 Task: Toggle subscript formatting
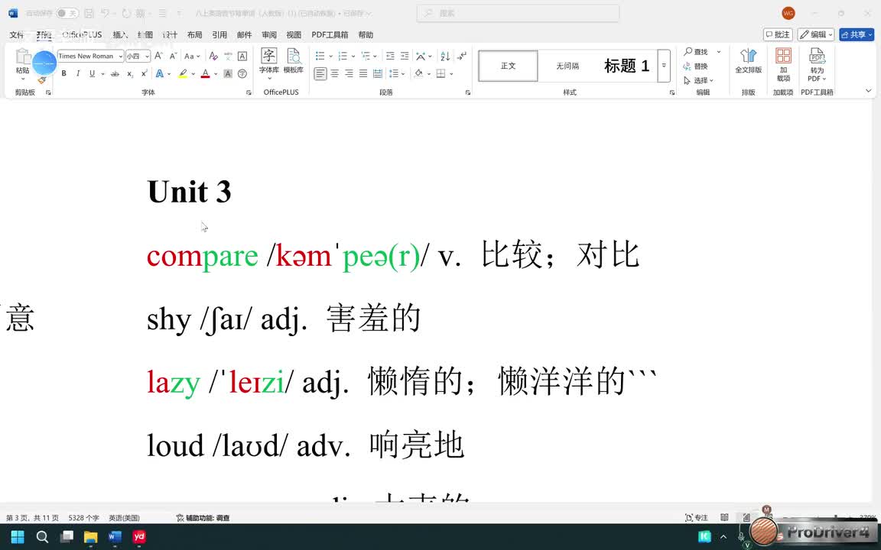(x=130, y=73)
